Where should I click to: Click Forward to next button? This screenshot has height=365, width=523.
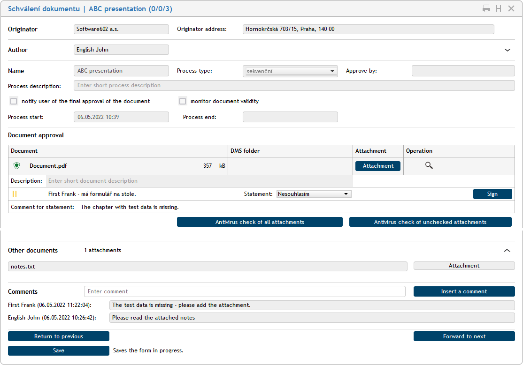(464, 336)
